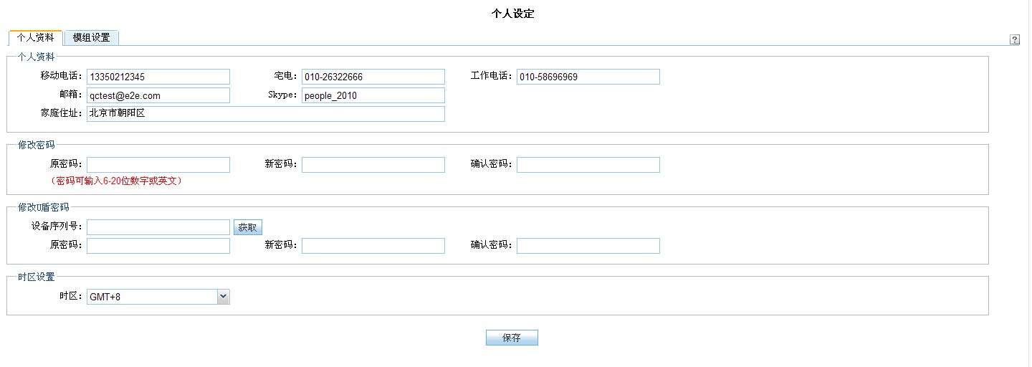1032x367 pixels.
Task: Click the GMT+8 时区 combo box text
Action: pos(151,297)
